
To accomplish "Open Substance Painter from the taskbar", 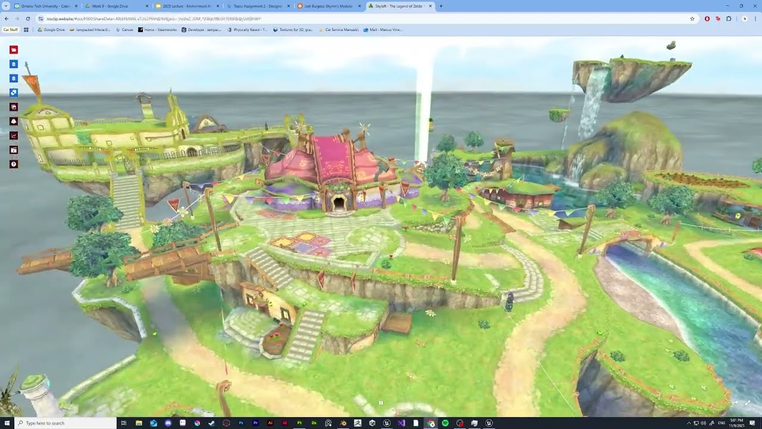I will [x=299, y=423].
